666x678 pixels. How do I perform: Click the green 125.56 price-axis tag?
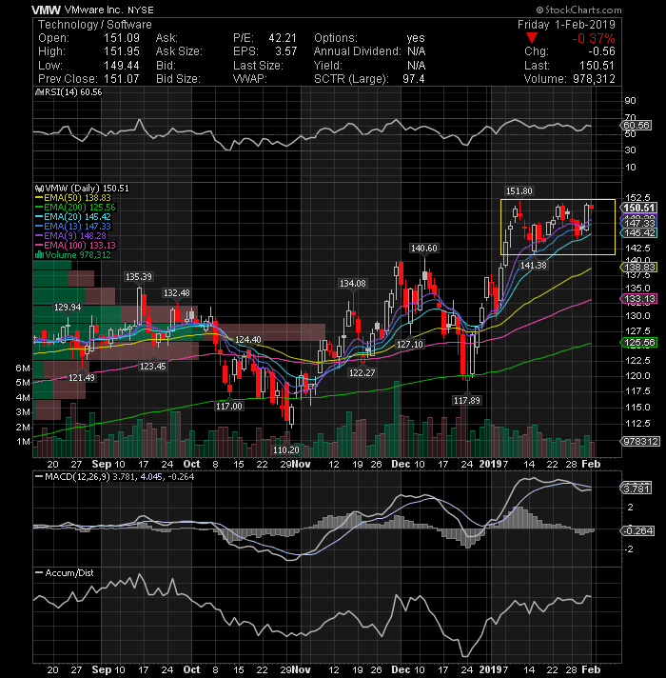pyautogui.click(x=638, y=343)
